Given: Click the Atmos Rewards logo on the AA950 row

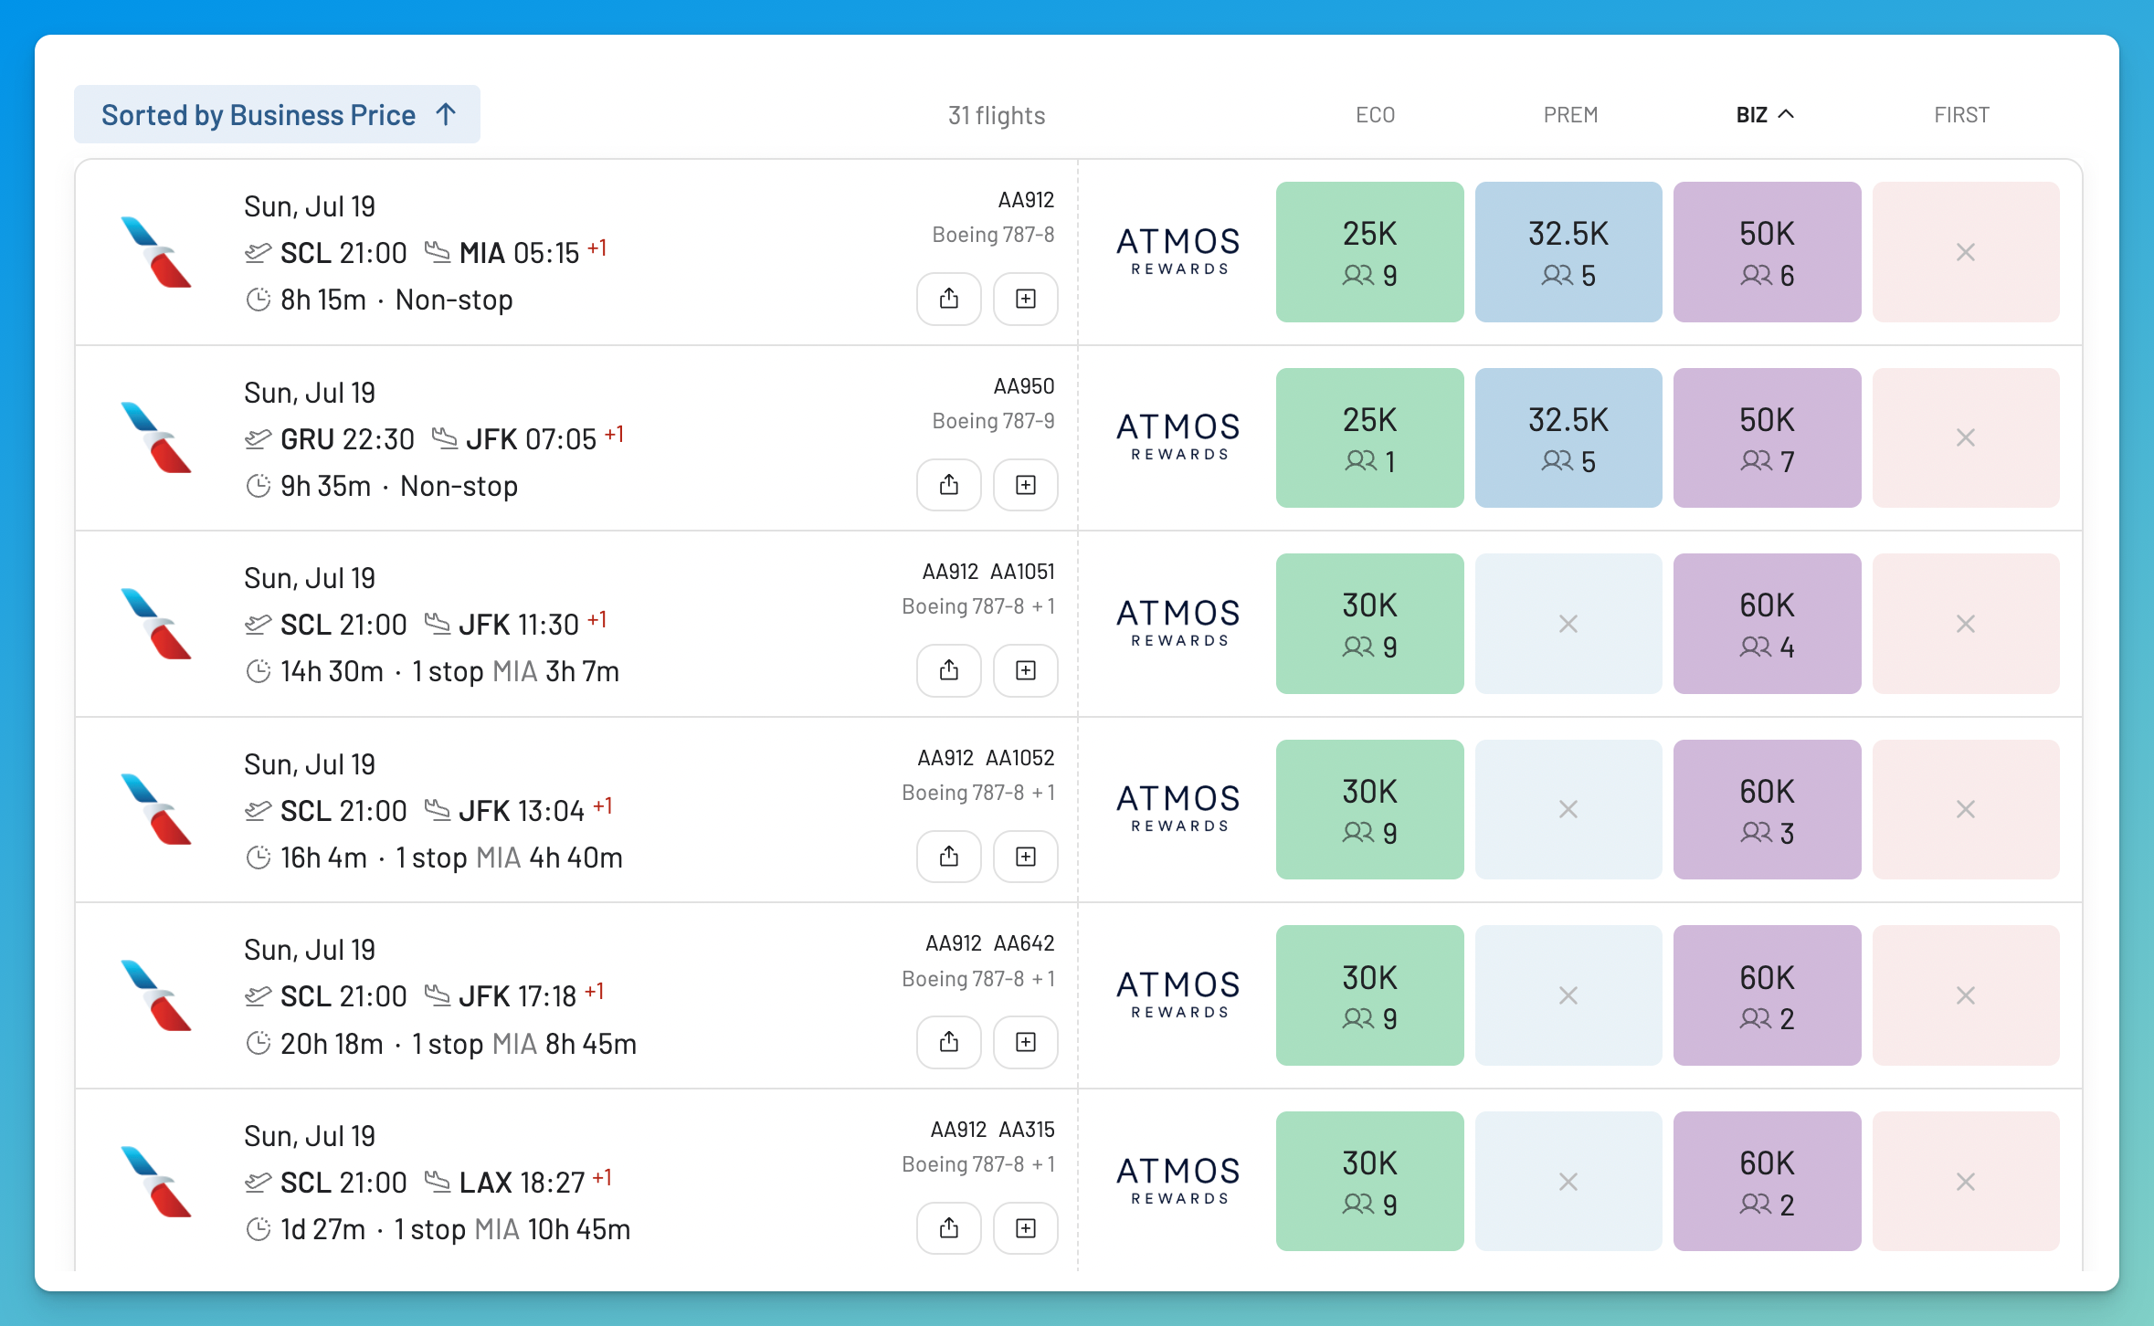Looking at the screenshot, I should point(1178,437).
